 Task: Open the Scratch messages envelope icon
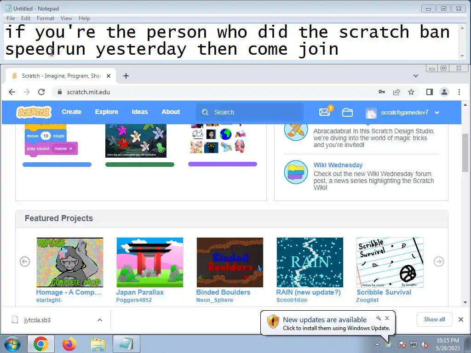[x=324, y=112]
